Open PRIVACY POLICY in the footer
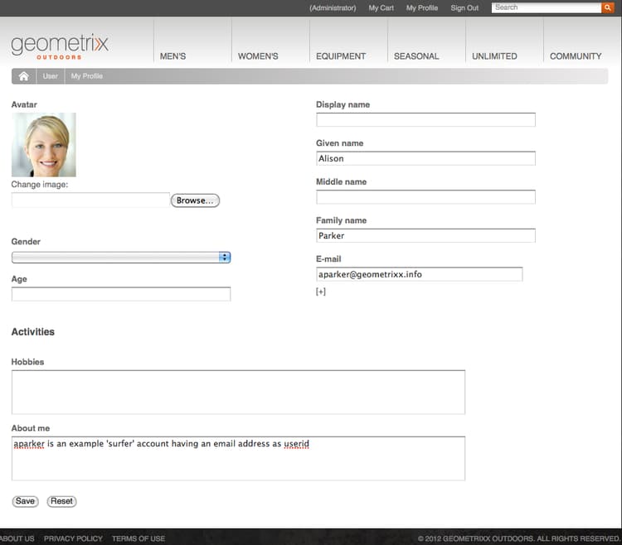Screen dimensions: 622x545 [x=73, y=538]
